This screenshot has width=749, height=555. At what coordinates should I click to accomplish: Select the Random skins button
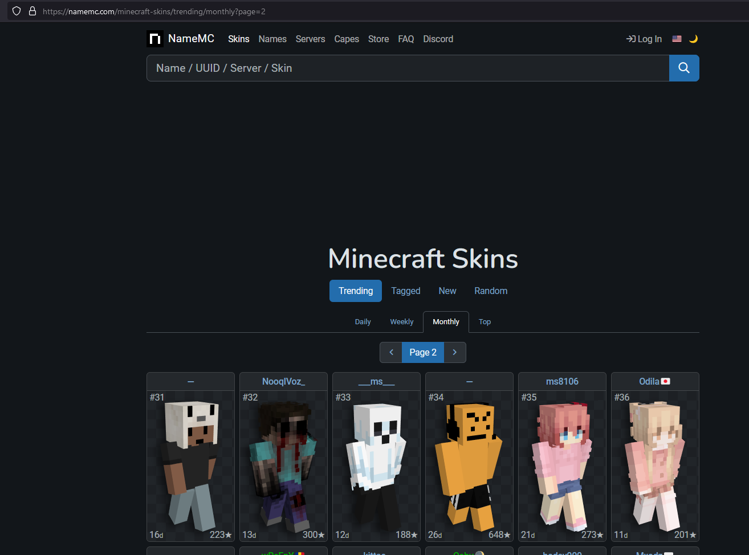click(x=491, y=291)
